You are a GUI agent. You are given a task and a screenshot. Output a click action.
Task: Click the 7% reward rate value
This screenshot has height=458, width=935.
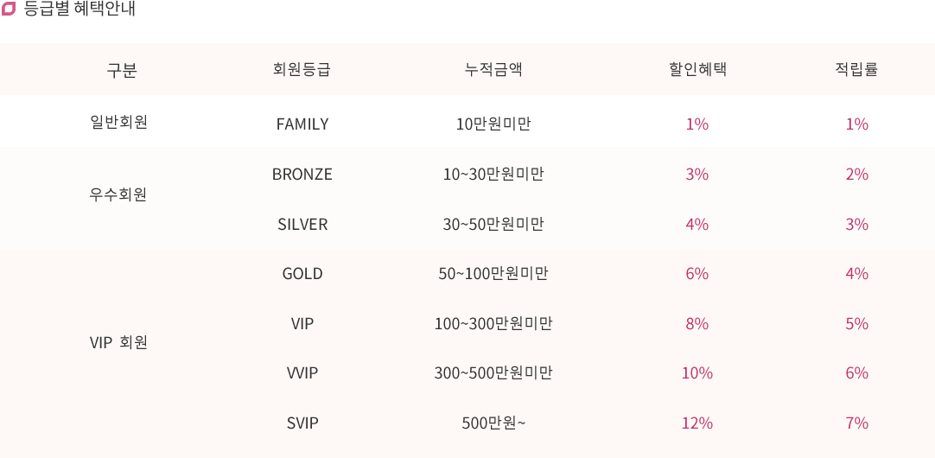(856, 423)
